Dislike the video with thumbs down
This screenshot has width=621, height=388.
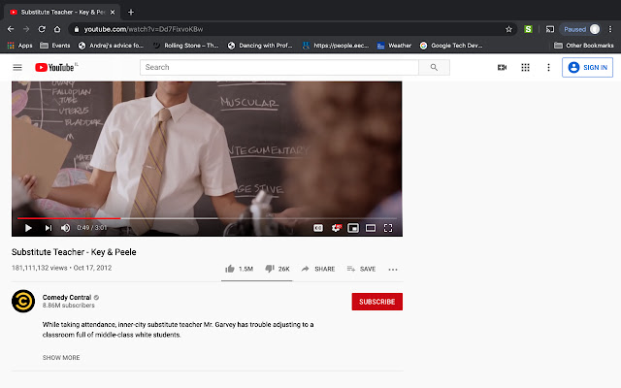[278, 269]
